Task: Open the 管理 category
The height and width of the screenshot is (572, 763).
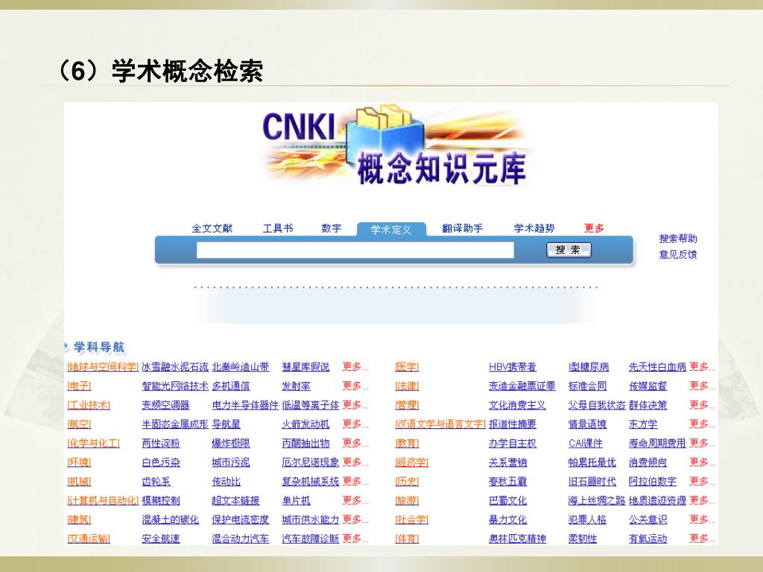Action: (x=407, y=405)
